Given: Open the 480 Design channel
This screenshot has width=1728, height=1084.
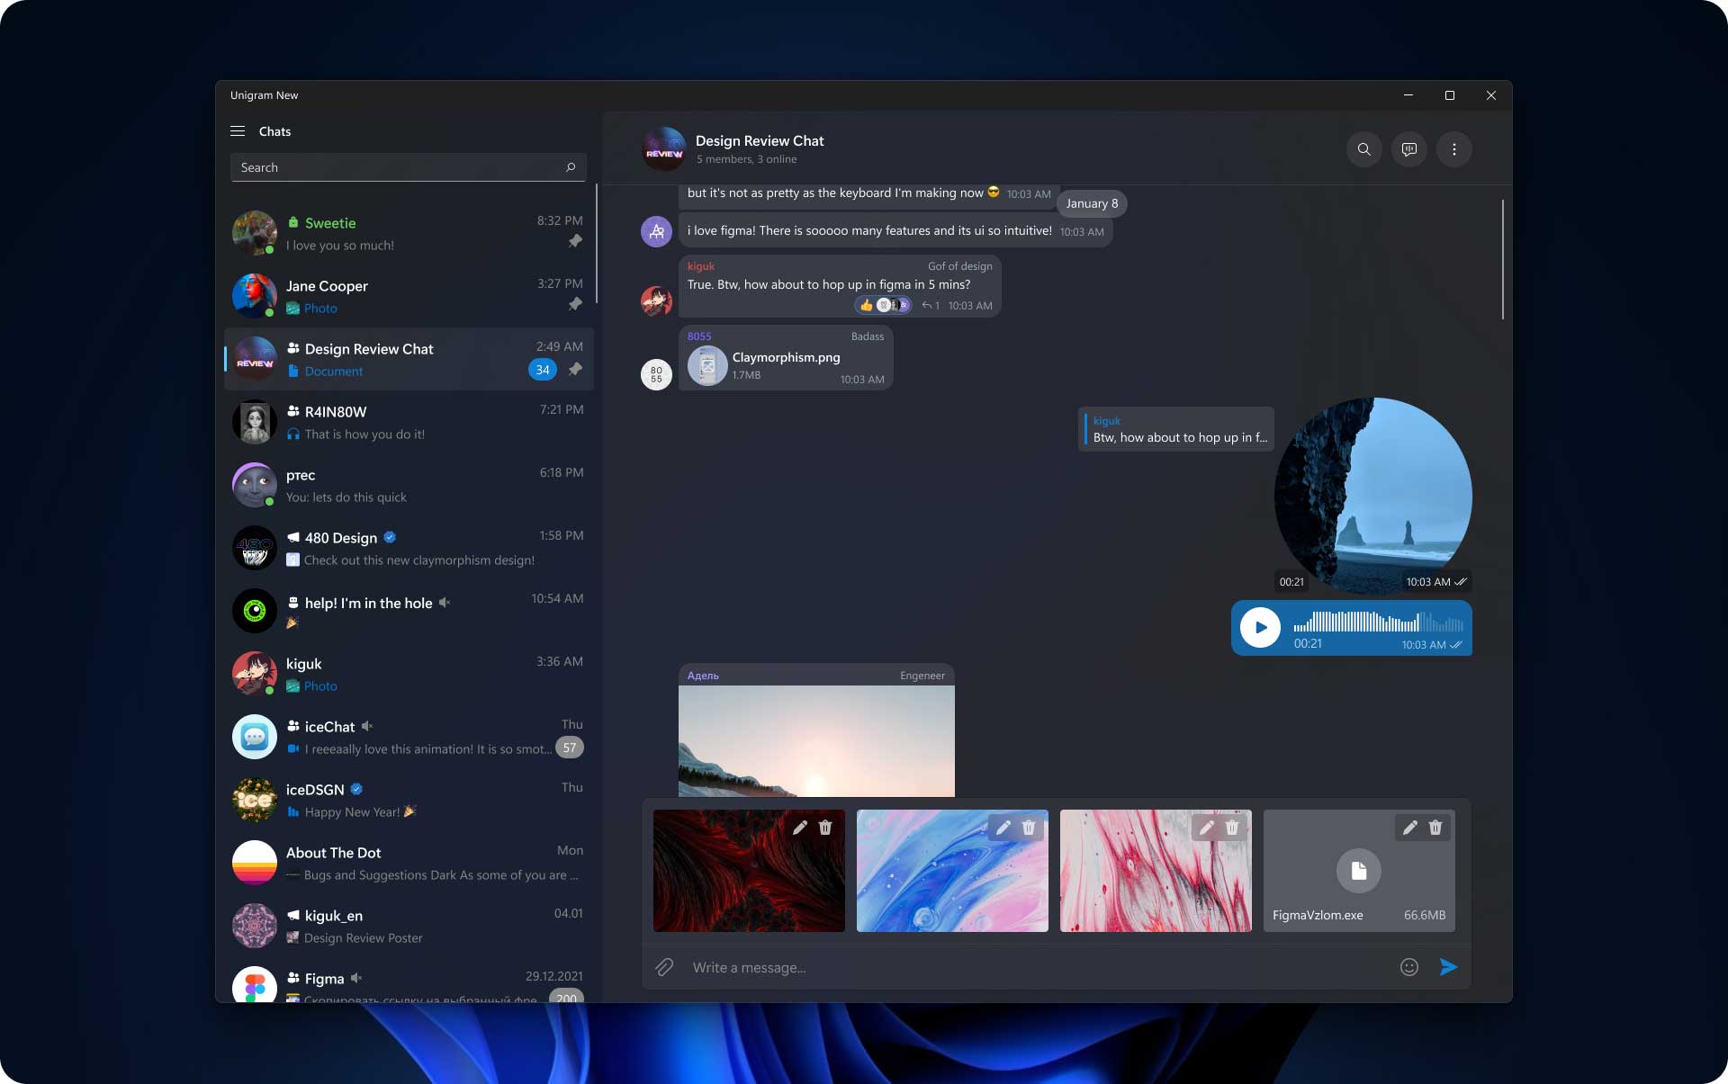Looking at the screenshot, I should (x=409, y=548).
